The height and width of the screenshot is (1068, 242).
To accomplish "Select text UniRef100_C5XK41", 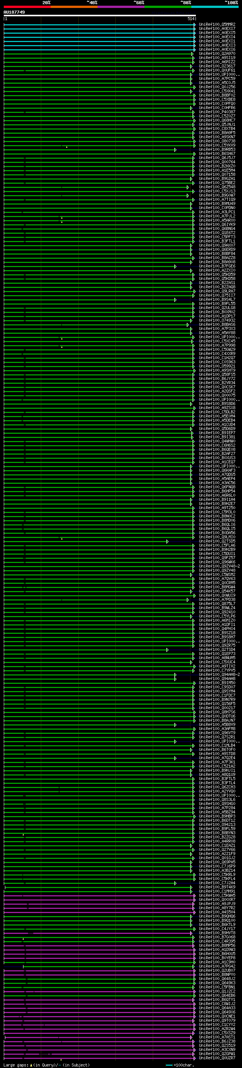I will 217,91.
